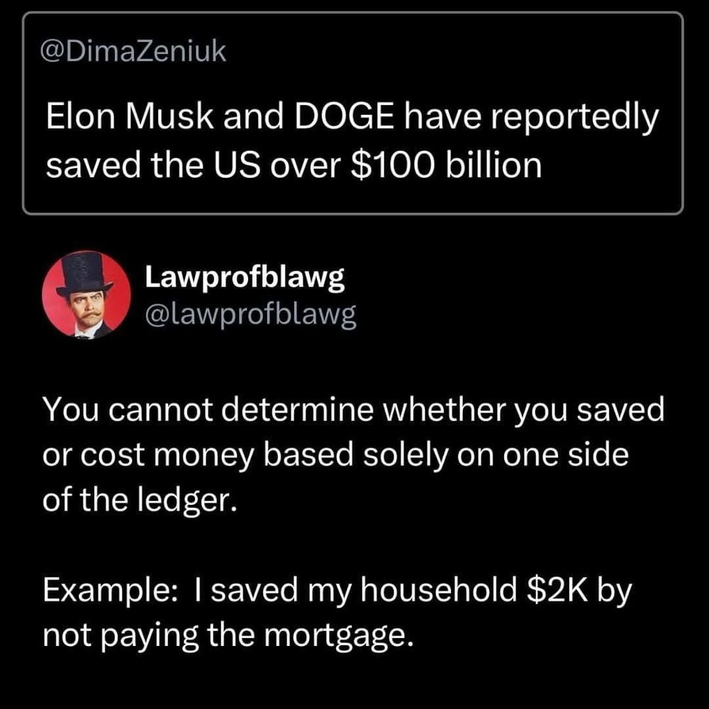Click the word "household" in the example
The image size is (709, 709).
point(439,590)
